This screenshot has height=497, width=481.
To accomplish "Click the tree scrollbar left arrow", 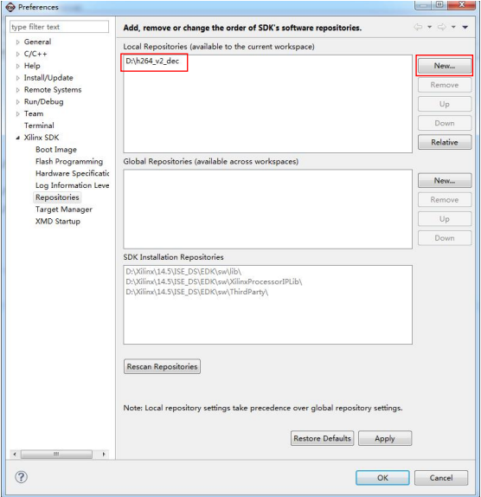I will [x=15, y=455].
